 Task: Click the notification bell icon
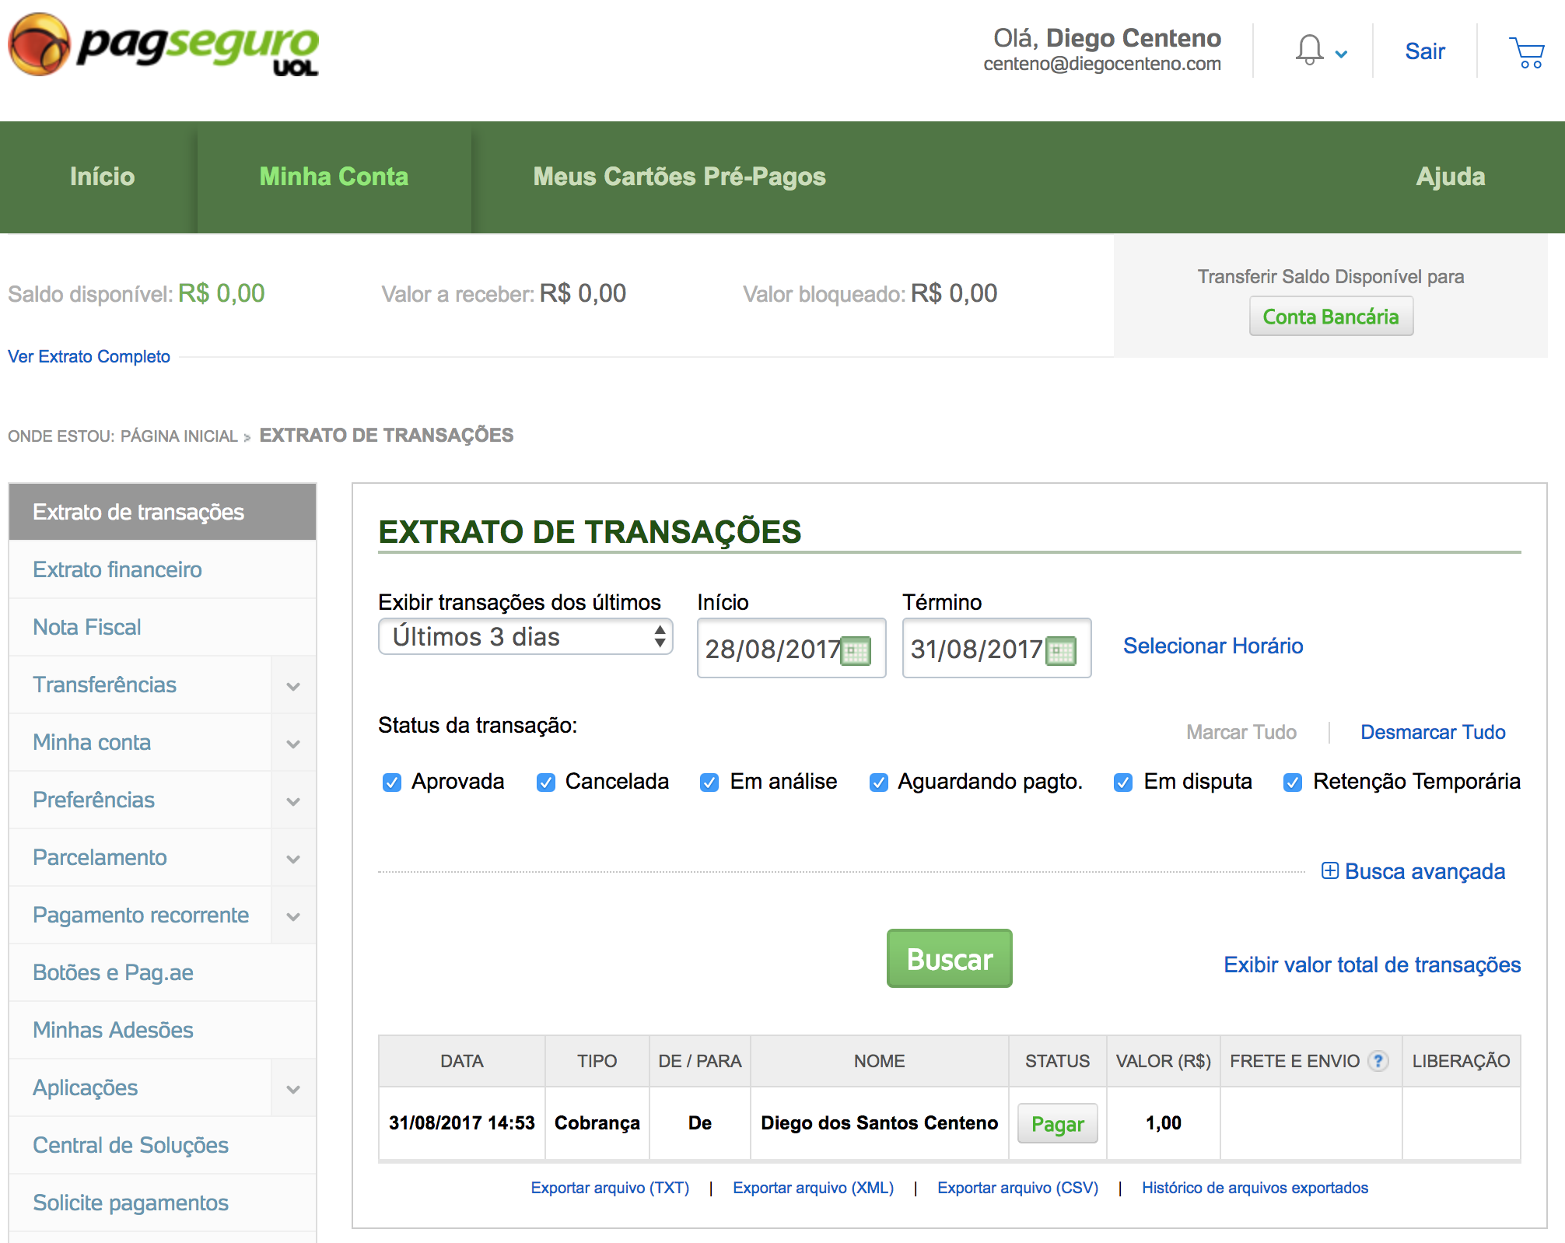(1310, 51)
